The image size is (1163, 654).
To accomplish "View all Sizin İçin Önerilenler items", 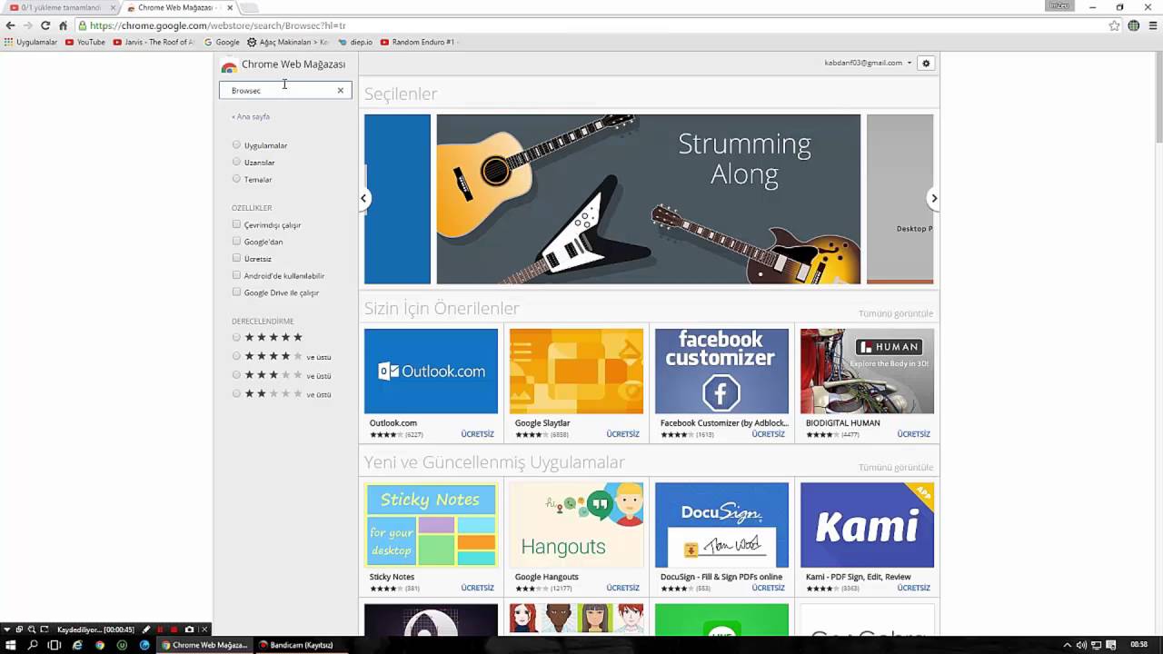I will point(896,313).
